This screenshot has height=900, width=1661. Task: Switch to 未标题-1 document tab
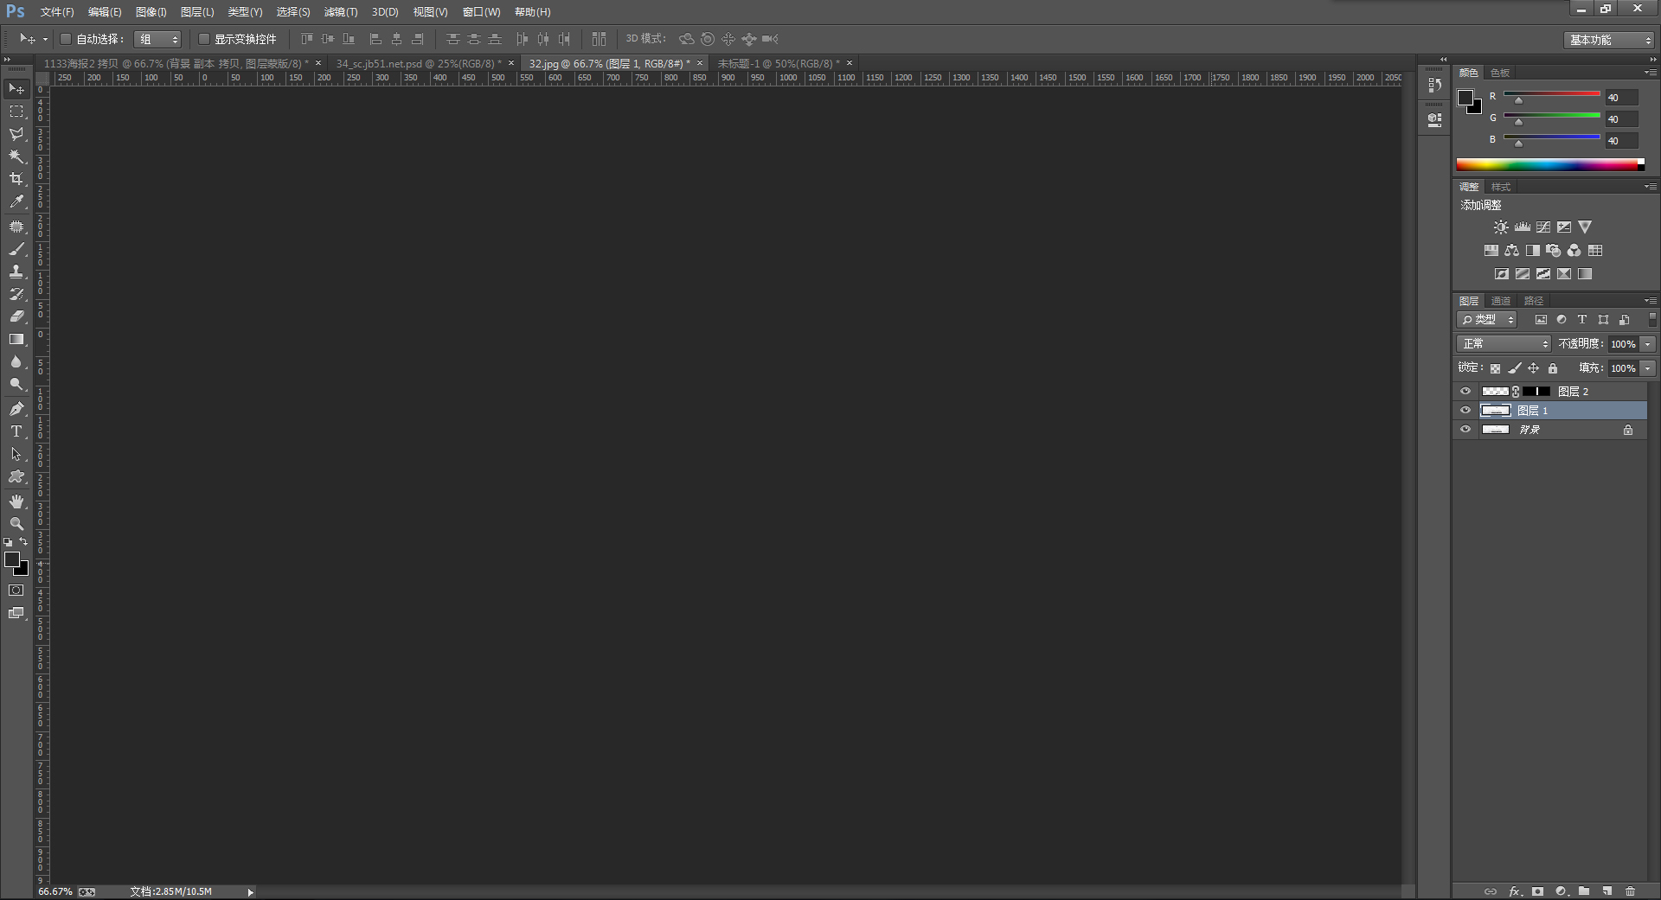point(779,63)
